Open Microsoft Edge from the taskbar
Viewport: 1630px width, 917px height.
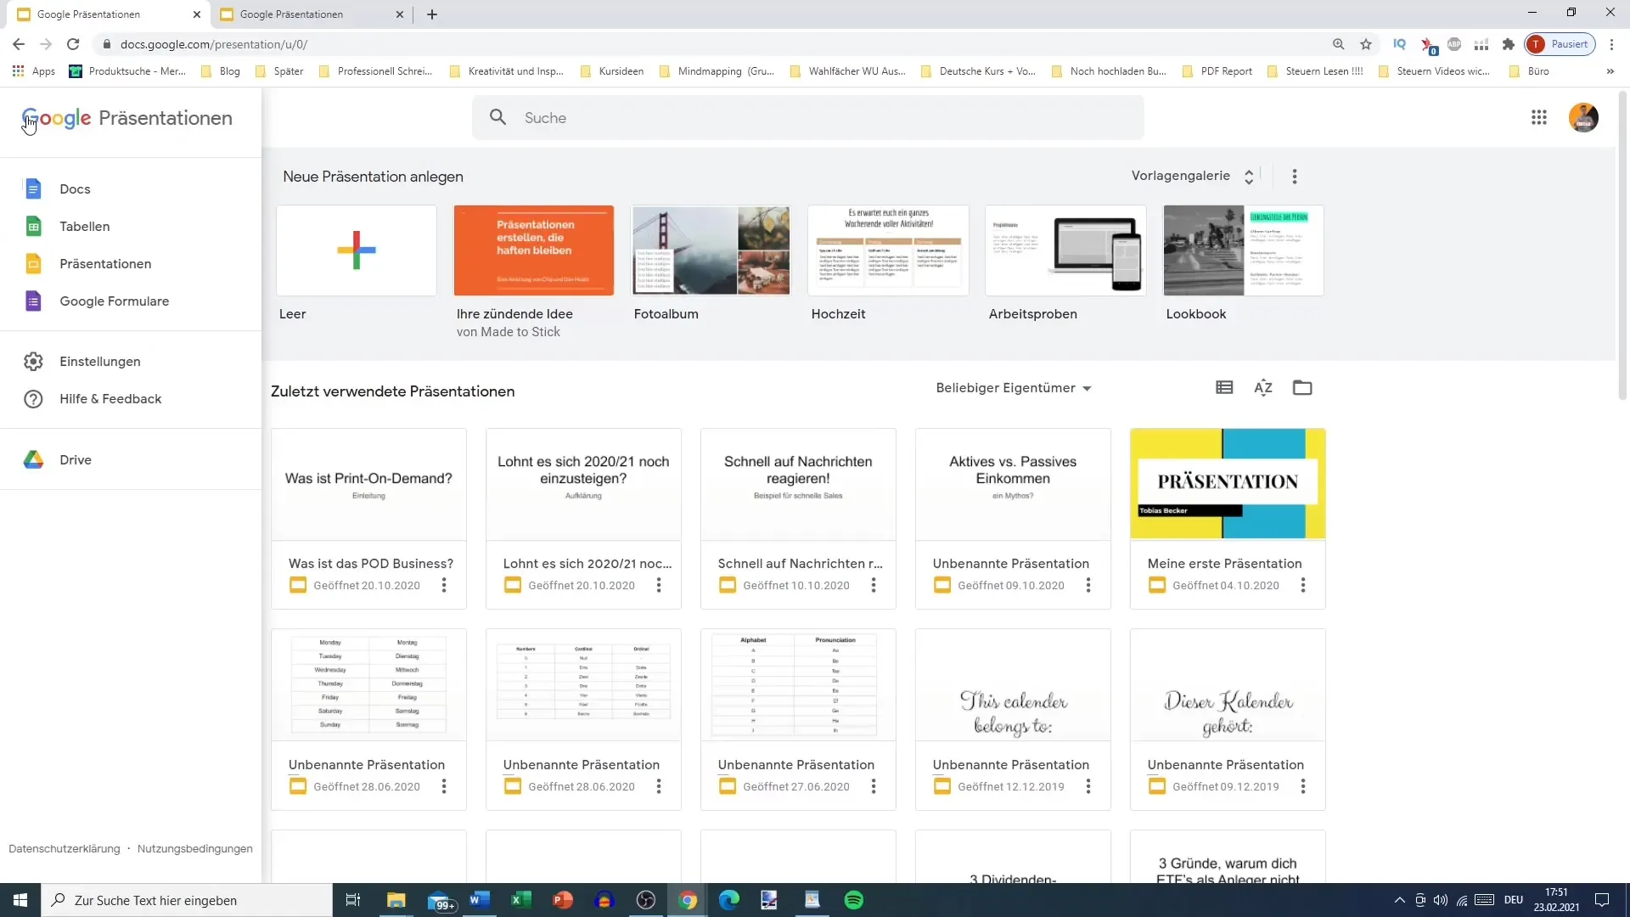click(728, 900)
